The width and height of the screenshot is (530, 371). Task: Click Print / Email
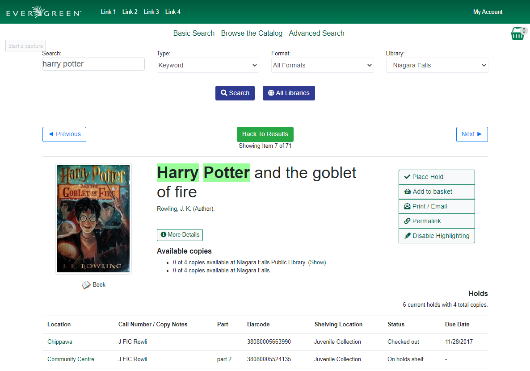point(437,206)
